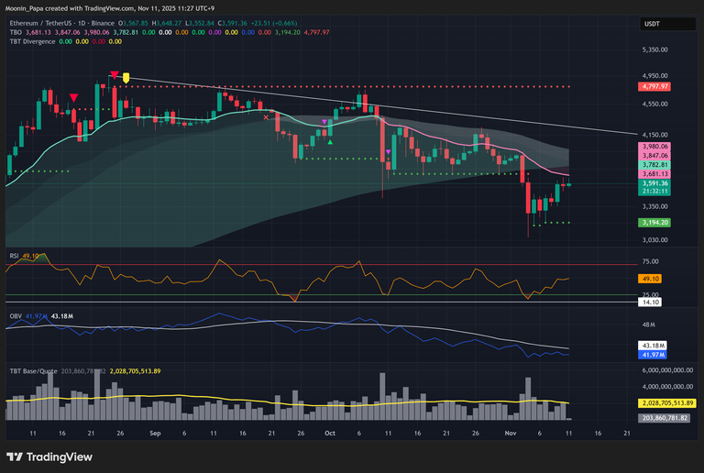Select the red X marker on the chart
The height and width of the screenshot is (473, 704).
click(x=266, y=117)
